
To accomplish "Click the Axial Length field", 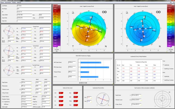I will point(26,107).
